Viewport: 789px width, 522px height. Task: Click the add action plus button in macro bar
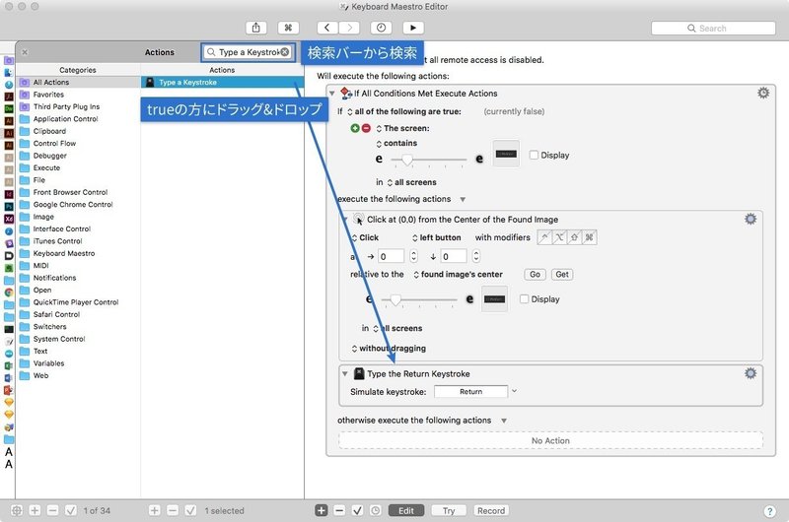(322, 510)
